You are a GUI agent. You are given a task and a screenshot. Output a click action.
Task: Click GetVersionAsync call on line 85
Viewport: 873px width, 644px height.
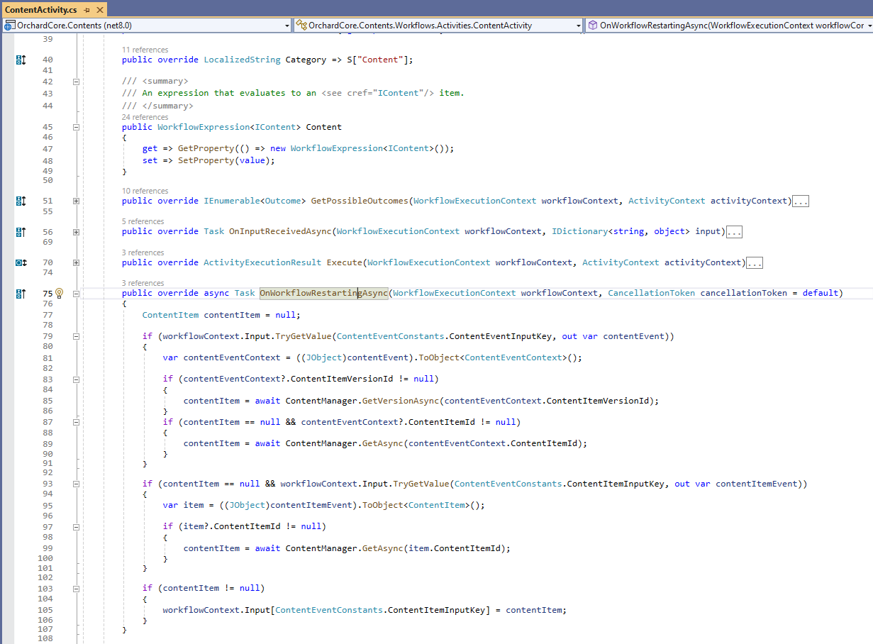point(401,401)
